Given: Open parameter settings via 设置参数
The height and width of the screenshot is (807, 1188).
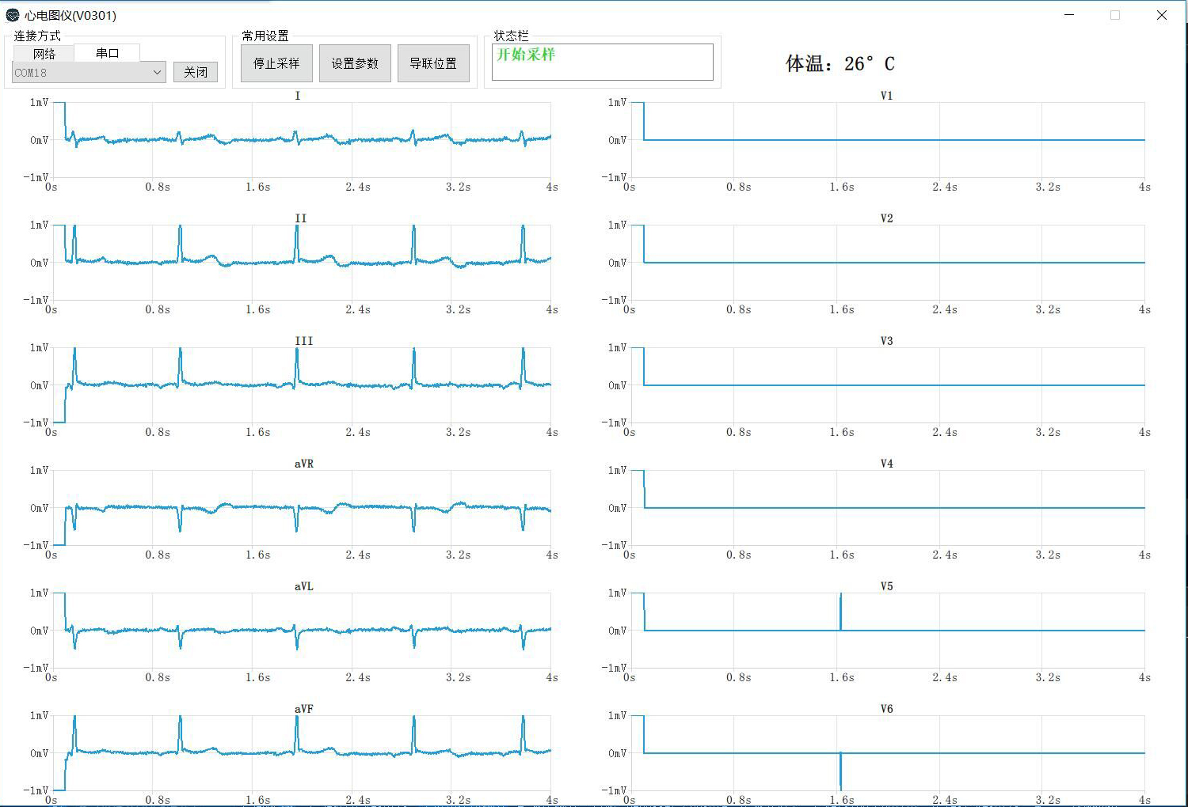Looking at the screenshot, I should [354, 63].
